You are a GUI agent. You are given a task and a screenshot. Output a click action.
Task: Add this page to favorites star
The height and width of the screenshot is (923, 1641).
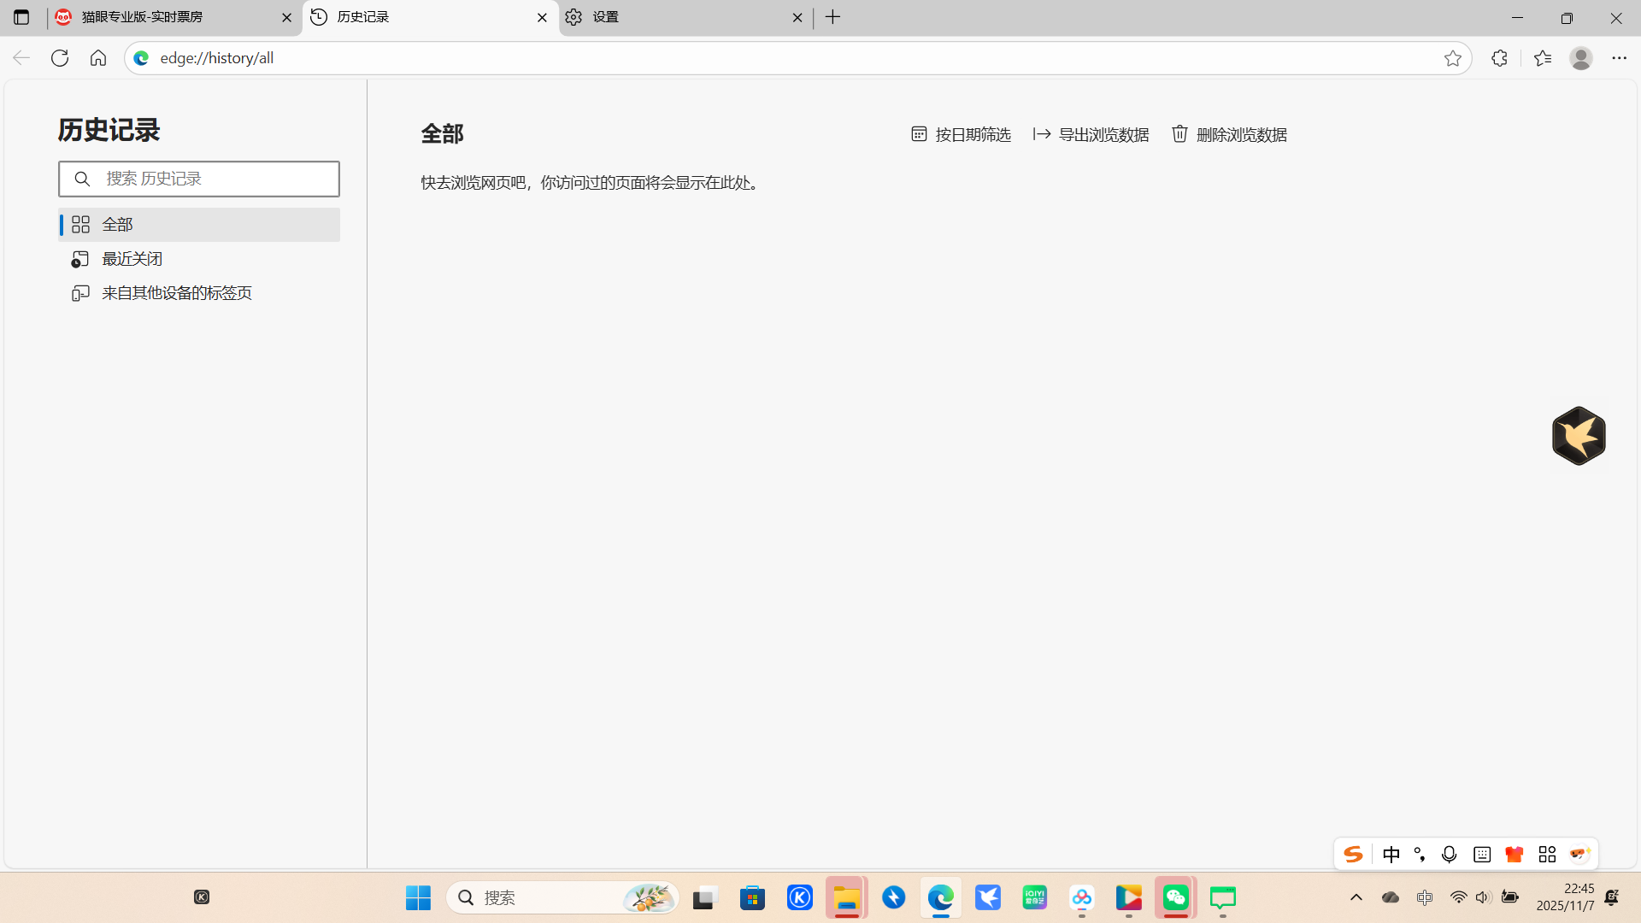(1453, 58)
